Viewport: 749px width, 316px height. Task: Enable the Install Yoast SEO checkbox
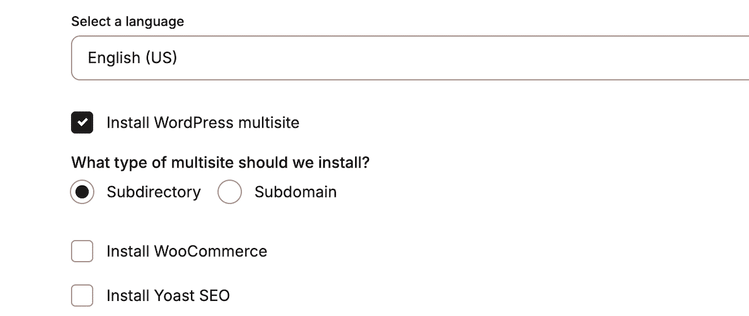pos(82,295)
